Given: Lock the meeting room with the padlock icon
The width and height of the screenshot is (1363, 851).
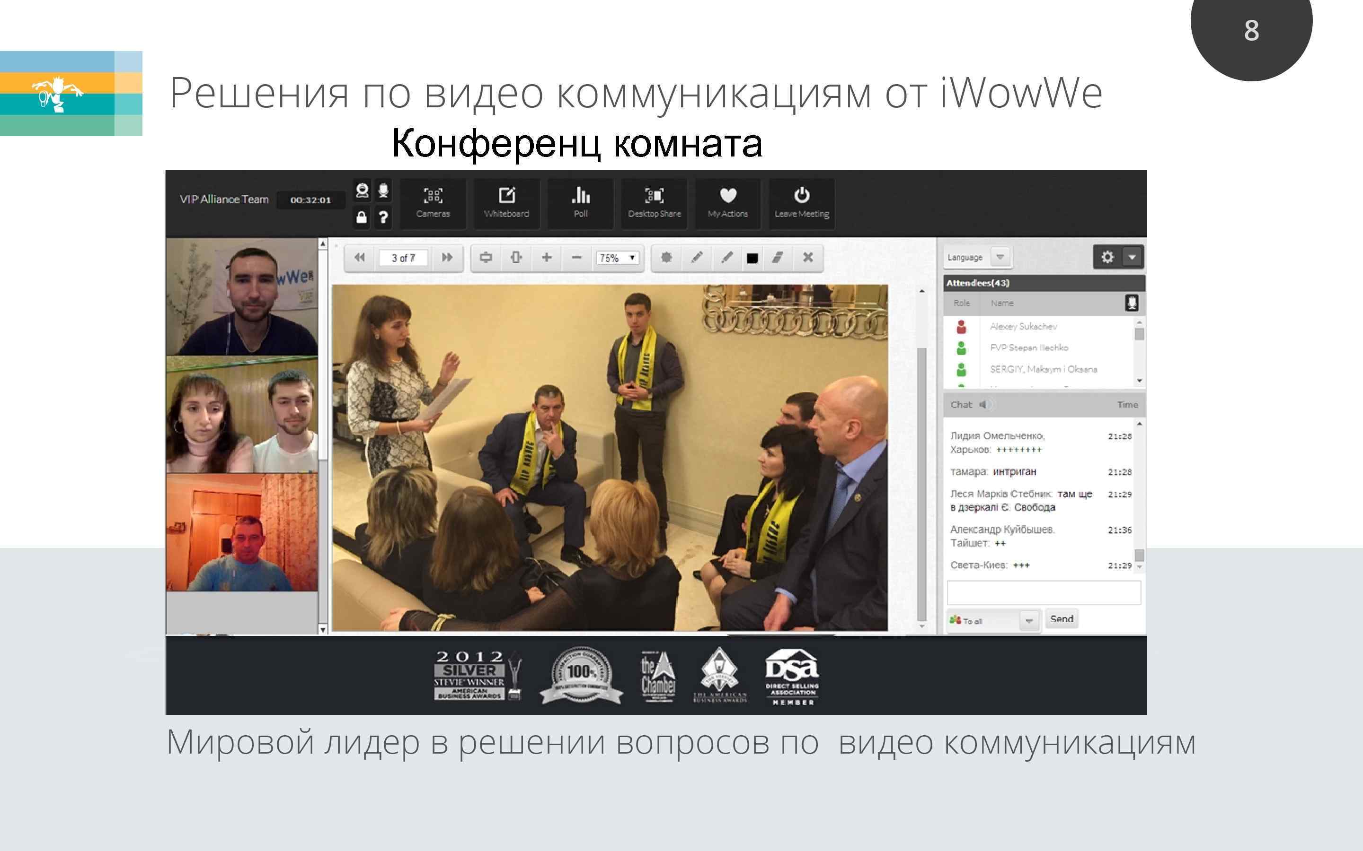Looking at the screenshot, I should point(362,218).
